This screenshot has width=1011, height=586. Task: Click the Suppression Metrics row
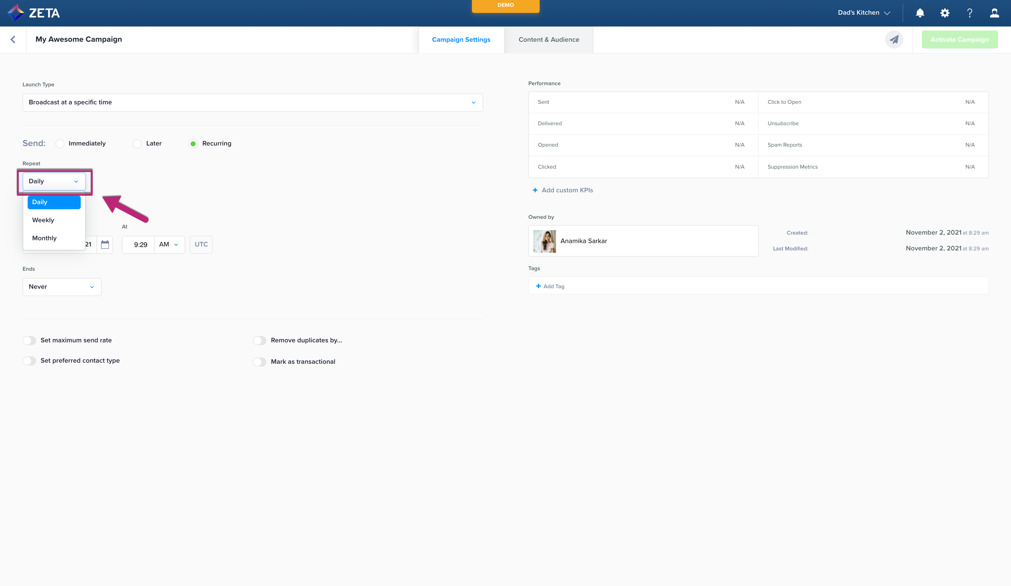click(x=873, y=167)
